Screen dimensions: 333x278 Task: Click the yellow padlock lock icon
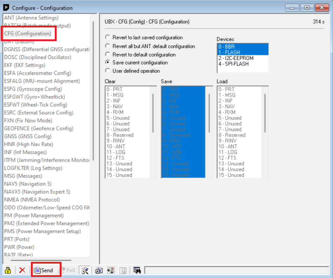(8, 270)
